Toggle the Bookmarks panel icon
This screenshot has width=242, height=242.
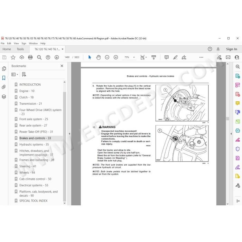4,78
